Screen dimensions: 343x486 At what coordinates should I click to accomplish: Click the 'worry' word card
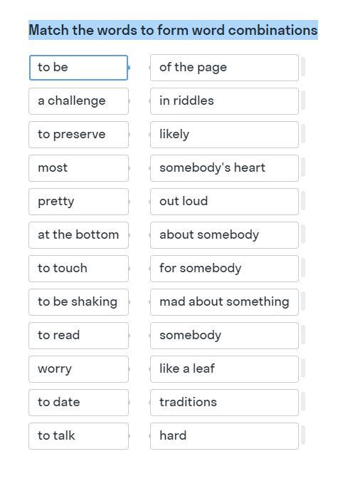(78, 369)
